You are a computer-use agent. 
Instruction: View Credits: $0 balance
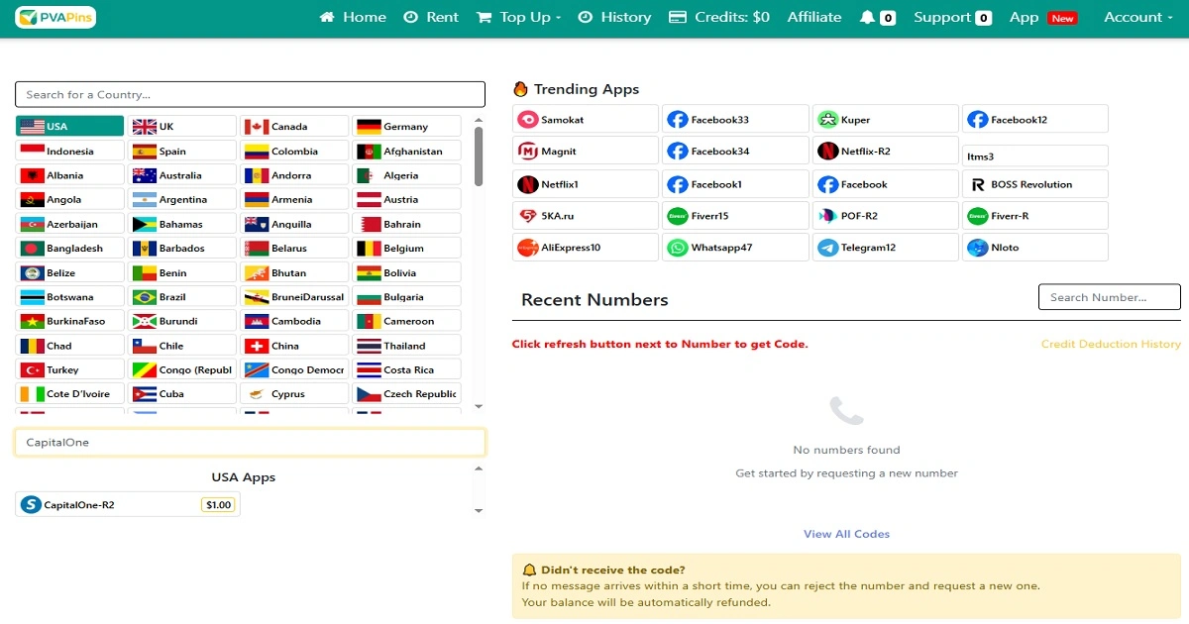coord(719,17)
